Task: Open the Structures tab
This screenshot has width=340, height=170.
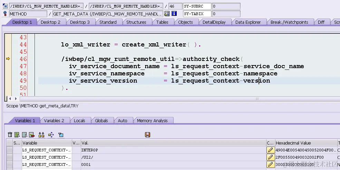Action: pyautogui.click(x=136, y=22)
